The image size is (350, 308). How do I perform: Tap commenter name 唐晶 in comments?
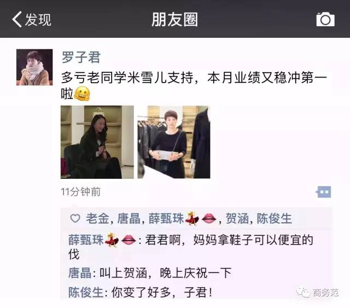click(x=80, y=273)
